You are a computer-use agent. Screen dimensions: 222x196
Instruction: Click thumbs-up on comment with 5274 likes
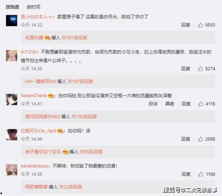click(x=200, y=69)
